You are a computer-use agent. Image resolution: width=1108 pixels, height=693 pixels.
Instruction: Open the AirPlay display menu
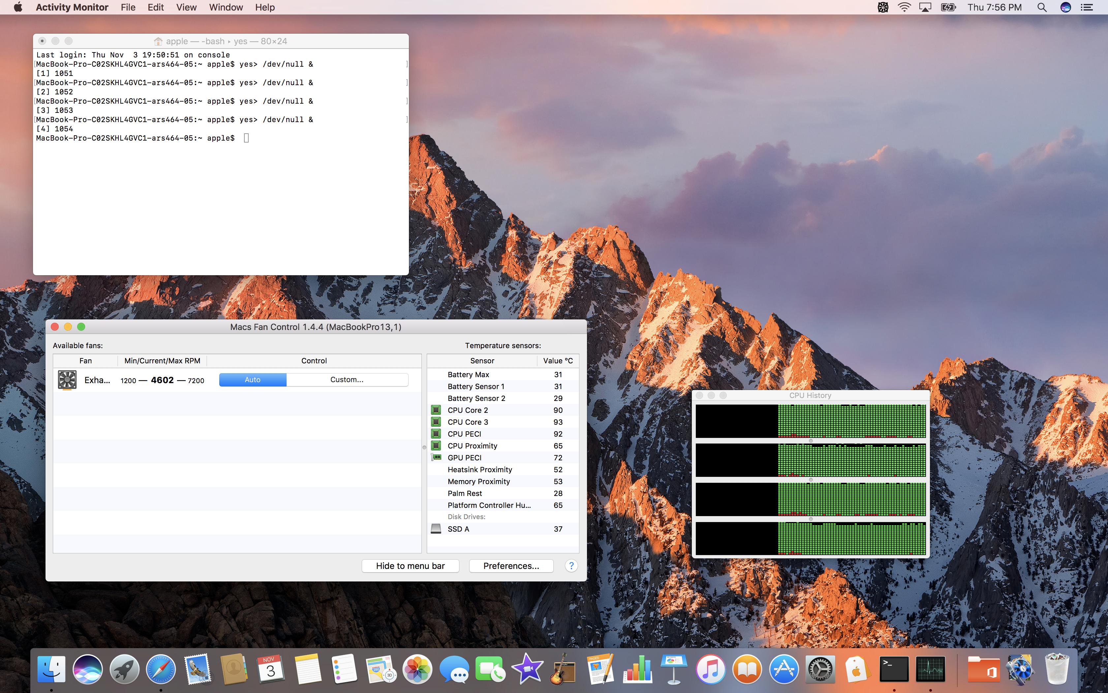(x=925, y=7)
